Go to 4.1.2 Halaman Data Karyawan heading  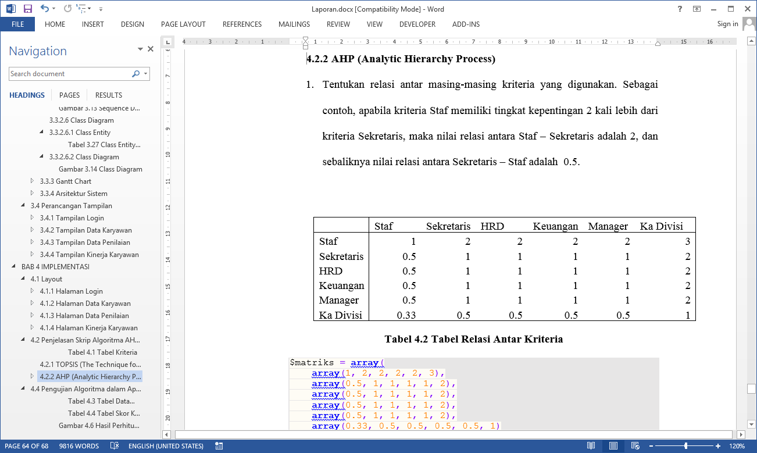pos(85,304)
